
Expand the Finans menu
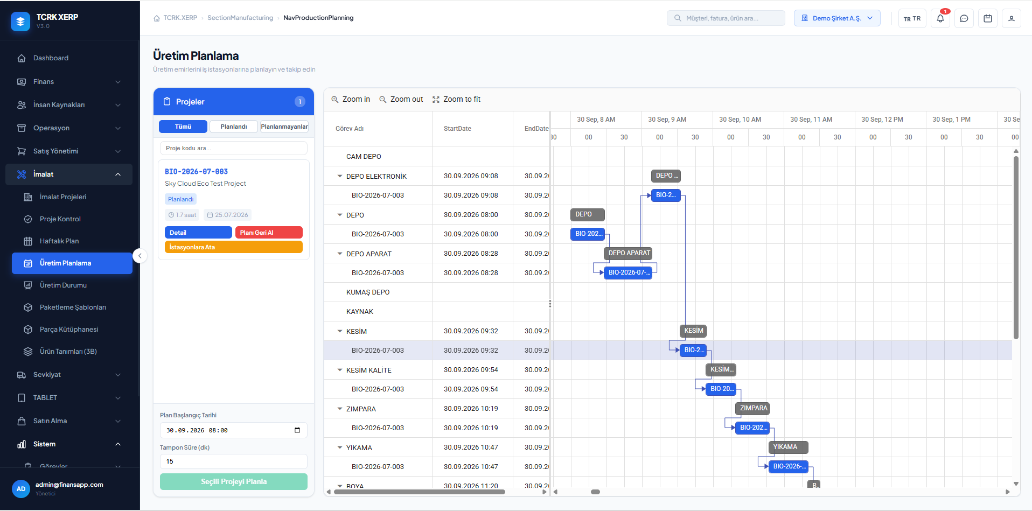(69, 82)
